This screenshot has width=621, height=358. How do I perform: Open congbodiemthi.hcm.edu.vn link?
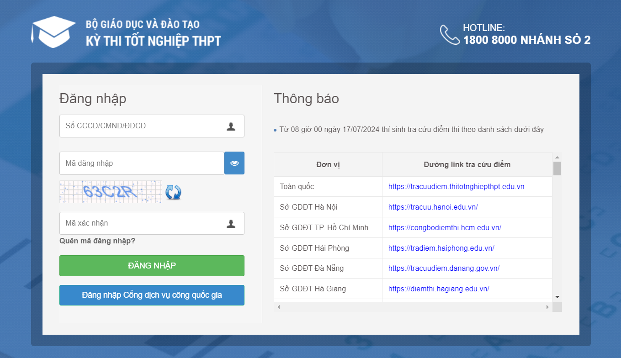(445, 227)
